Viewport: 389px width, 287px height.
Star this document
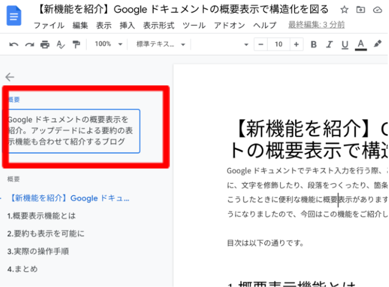344,10
